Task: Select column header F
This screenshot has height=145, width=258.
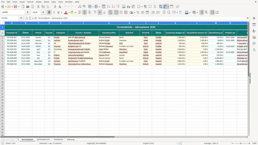Action: point(83,23)
